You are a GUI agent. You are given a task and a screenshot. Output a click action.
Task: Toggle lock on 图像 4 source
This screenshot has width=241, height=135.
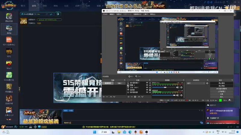point(150,85)
